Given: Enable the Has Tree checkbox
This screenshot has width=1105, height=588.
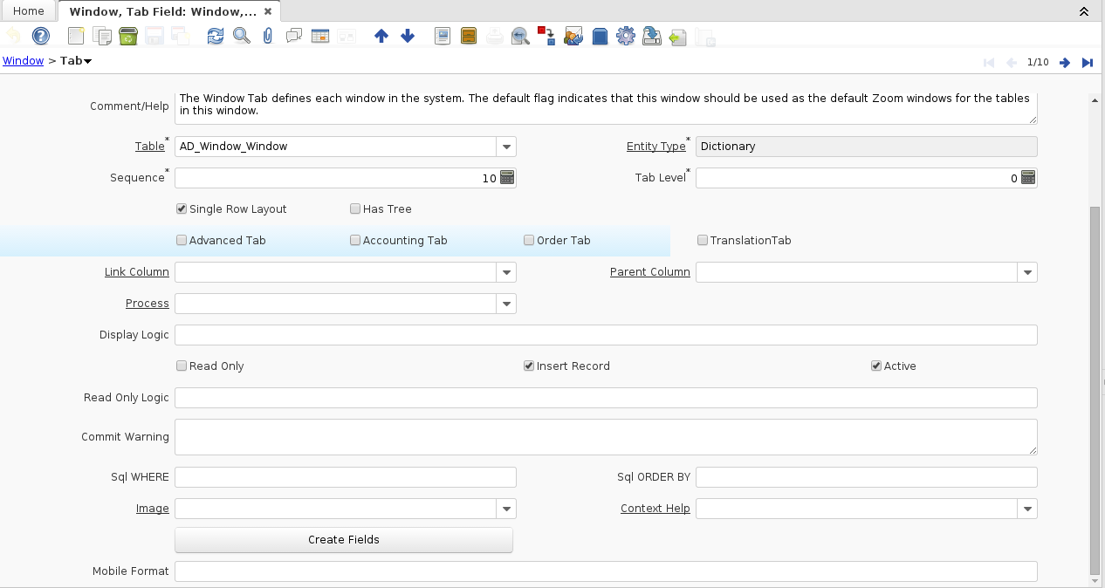Looking at the screenshot, I should (x=355, y=209).
